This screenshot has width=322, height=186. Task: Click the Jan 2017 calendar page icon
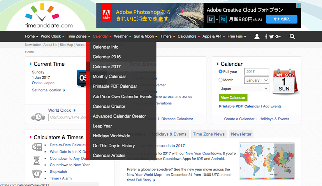pyautogui.click(x=285, y=81)
